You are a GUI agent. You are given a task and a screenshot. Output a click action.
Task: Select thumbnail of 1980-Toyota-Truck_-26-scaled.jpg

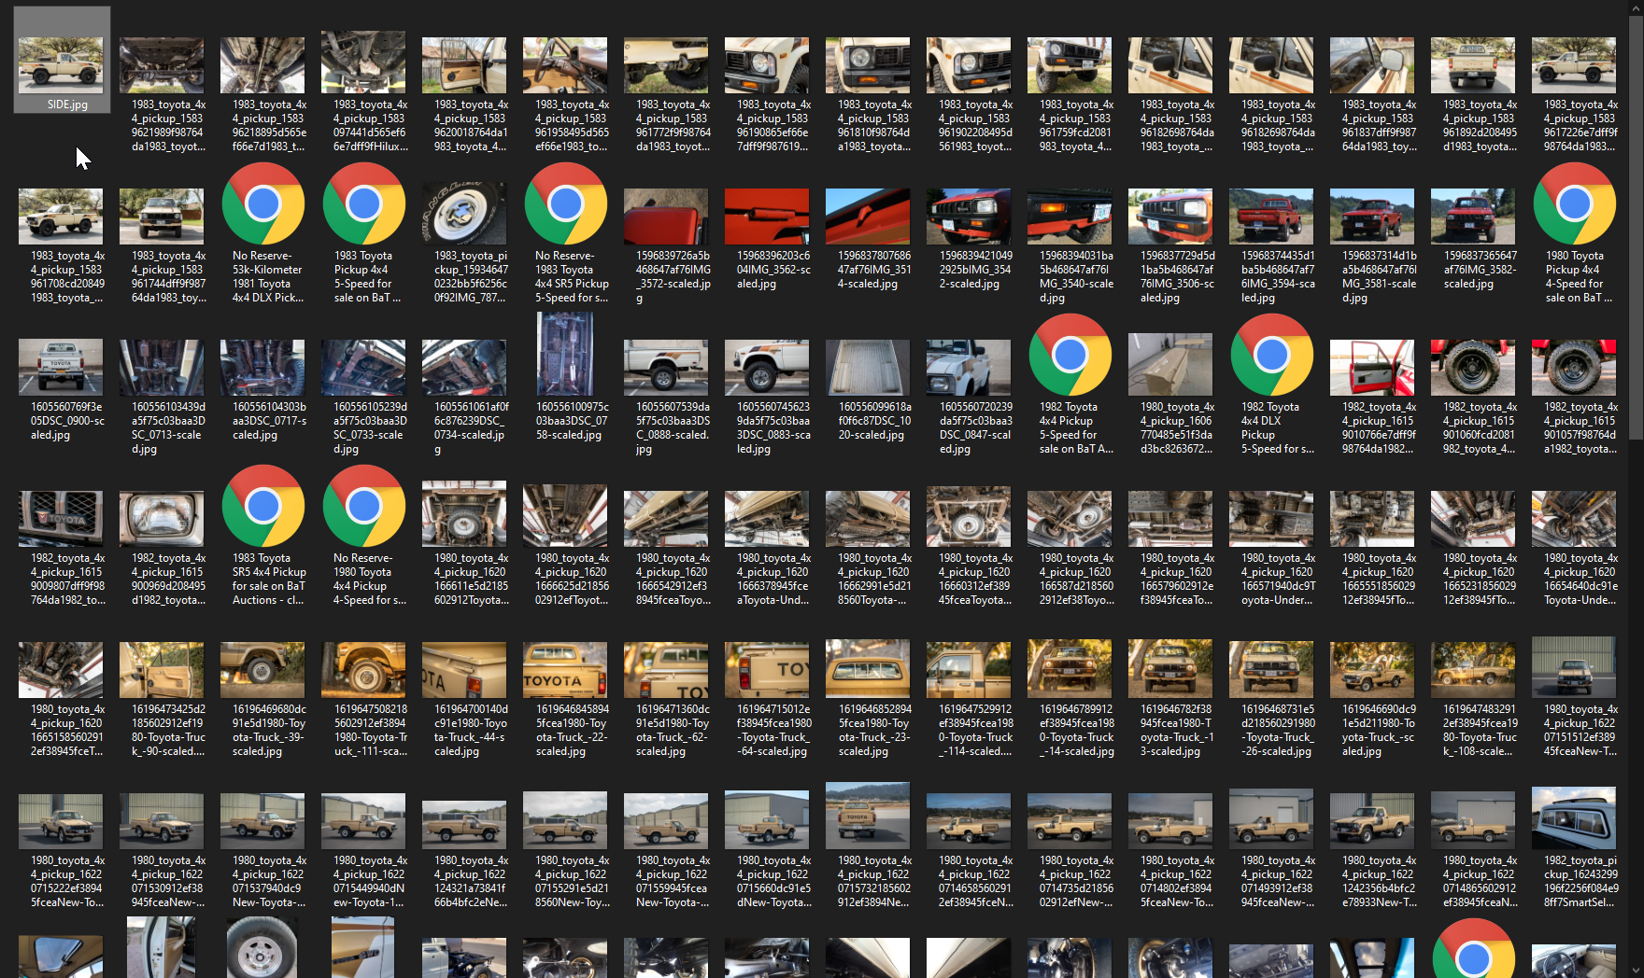1271,670
